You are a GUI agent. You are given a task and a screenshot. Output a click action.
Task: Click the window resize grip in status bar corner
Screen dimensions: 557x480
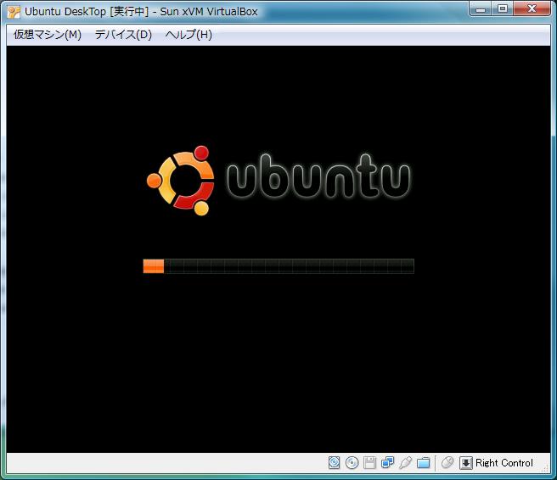click(x=546, y=469)
